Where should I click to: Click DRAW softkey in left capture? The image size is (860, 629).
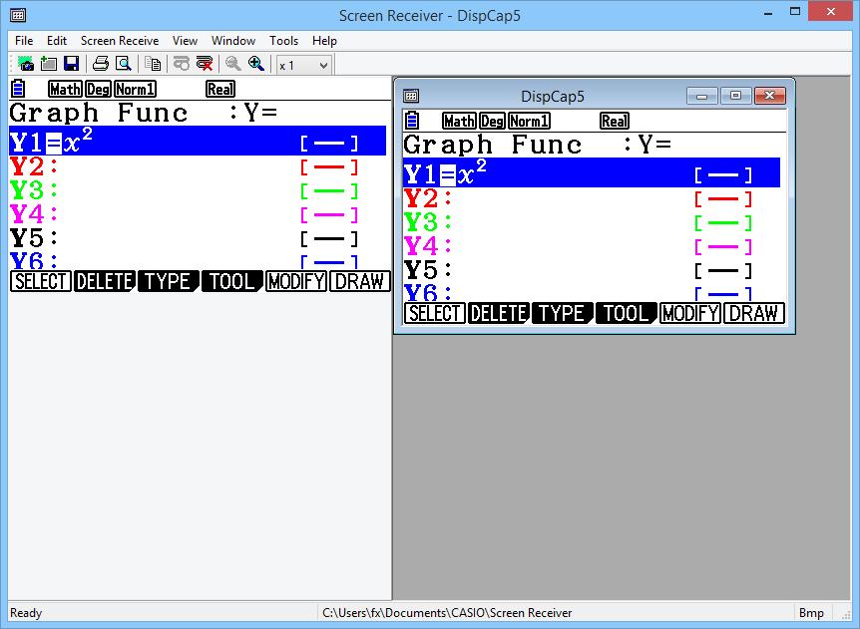point(360,282)
